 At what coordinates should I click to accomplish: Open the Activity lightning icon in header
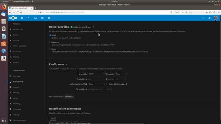point(29,18)
